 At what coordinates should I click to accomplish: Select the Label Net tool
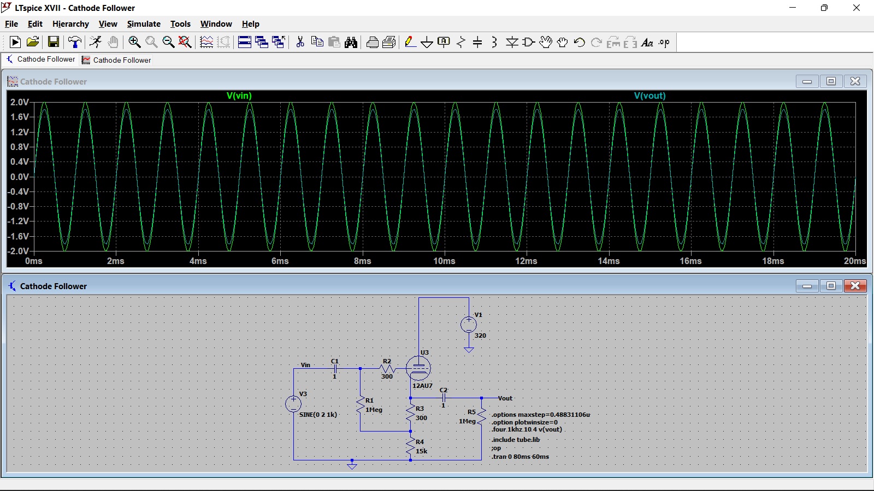coord(444,42)
